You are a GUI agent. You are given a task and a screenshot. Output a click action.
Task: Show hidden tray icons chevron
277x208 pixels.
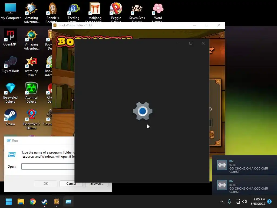[x=222, y=201]
